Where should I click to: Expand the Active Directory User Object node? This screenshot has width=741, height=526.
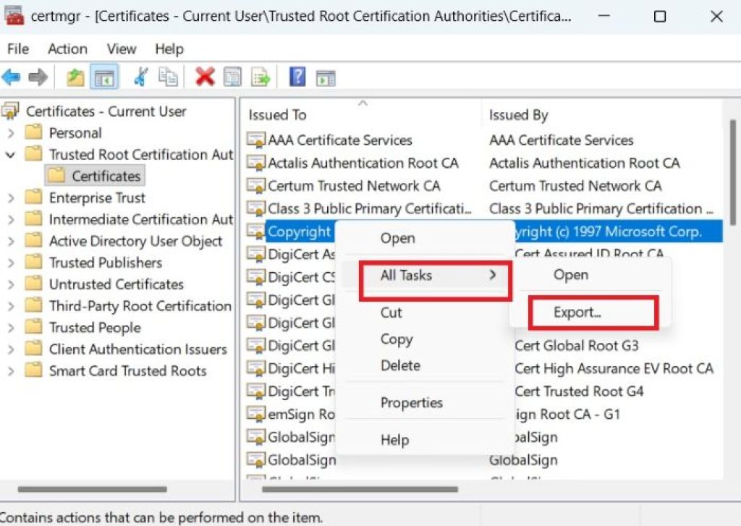[11, 242]
